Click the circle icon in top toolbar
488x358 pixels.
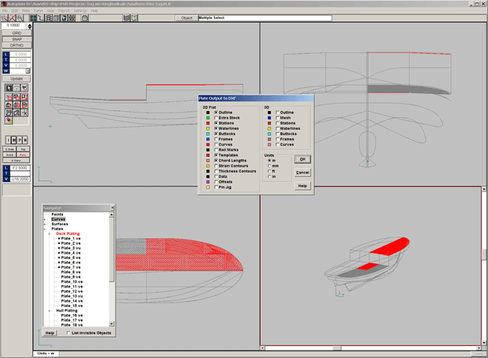[x=85, y=18]
